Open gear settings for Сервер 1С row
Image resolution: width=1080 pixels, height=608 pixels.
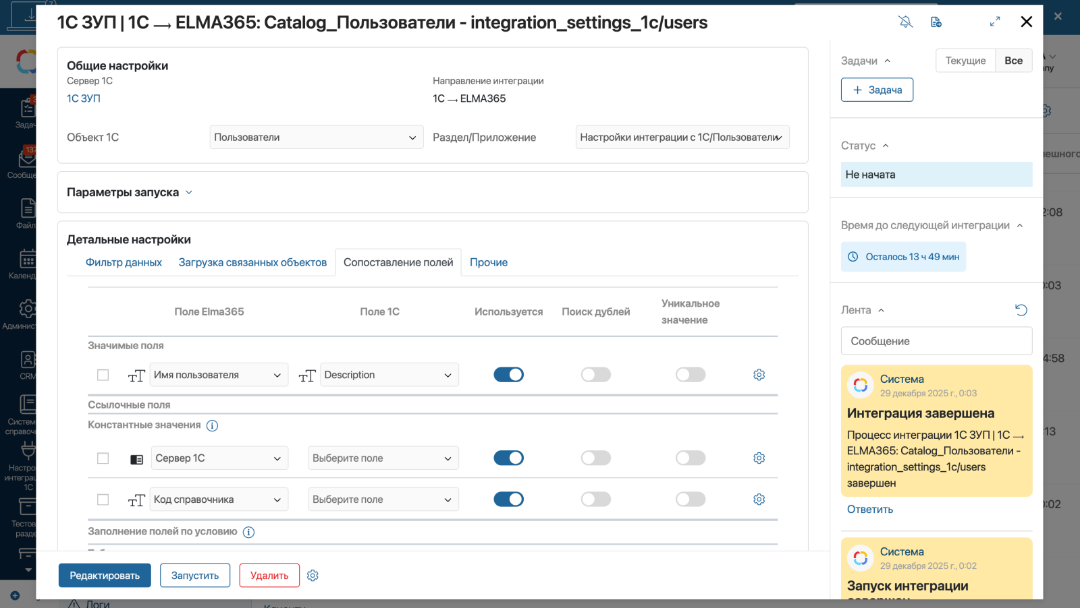759,458
